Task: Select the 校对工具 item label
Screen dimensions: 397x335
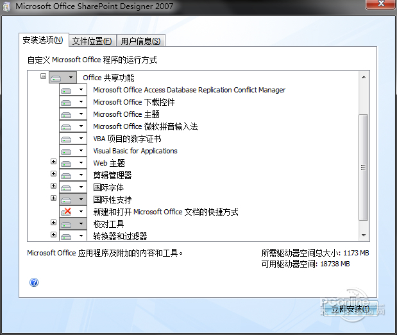Action: (108, 224)
